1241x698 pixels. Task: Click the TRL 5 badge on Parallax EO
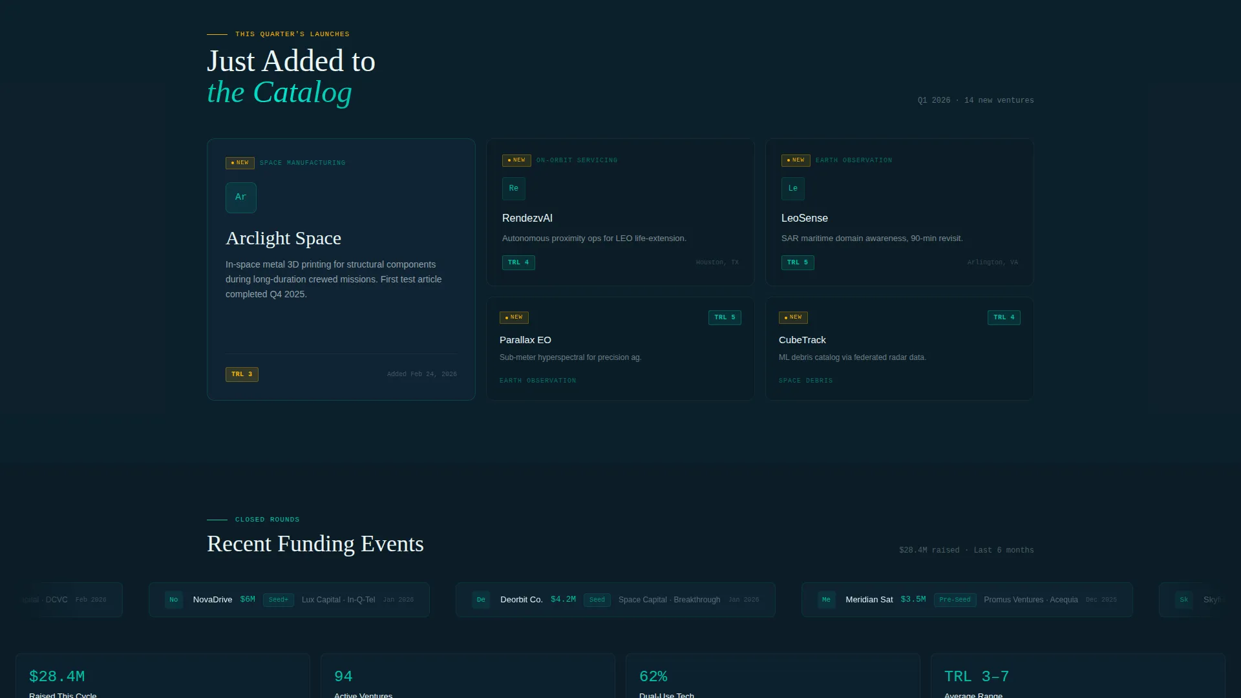[x=725, y=317]
